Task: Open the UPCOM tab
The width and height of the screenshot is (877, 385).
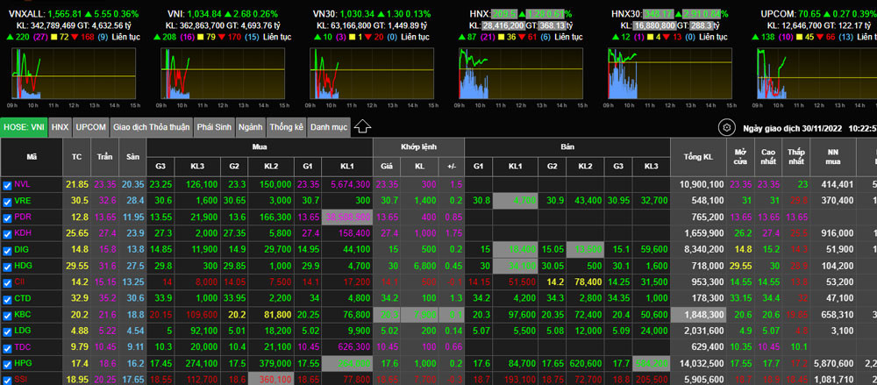Action: (90, 127)
